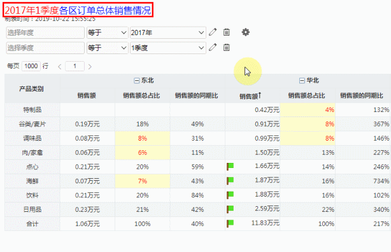Image resolution: width=391 pixels, height=252 pixels.
Task: Click the green flag beside 11.83万元
Action: pyautogui.click(x=230, y=223)
